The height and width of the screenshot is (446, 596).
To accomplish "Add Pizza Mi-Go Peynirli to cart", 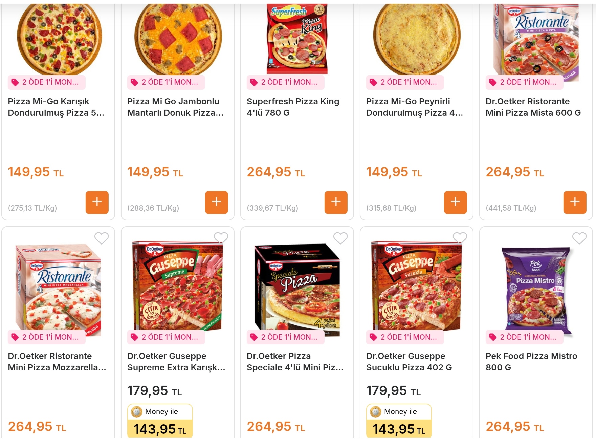I will [455, 202].
